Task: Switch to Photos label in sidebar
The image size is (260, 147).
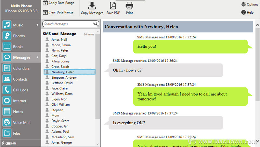Action: 19,36
